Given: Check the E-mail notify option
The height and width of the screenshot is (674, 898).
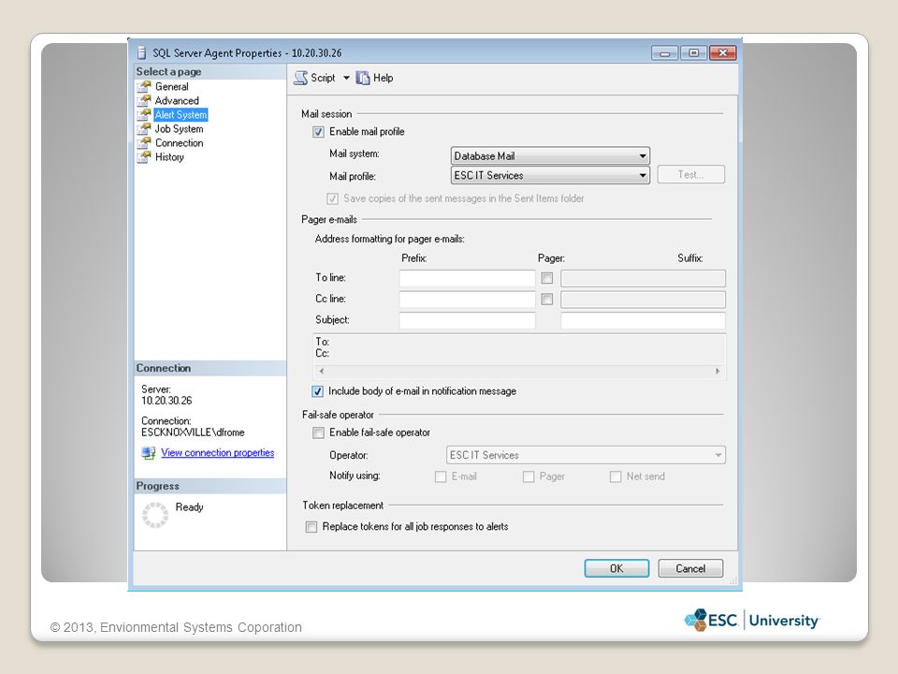Looking at the screenshot, I should pos(441,476).
